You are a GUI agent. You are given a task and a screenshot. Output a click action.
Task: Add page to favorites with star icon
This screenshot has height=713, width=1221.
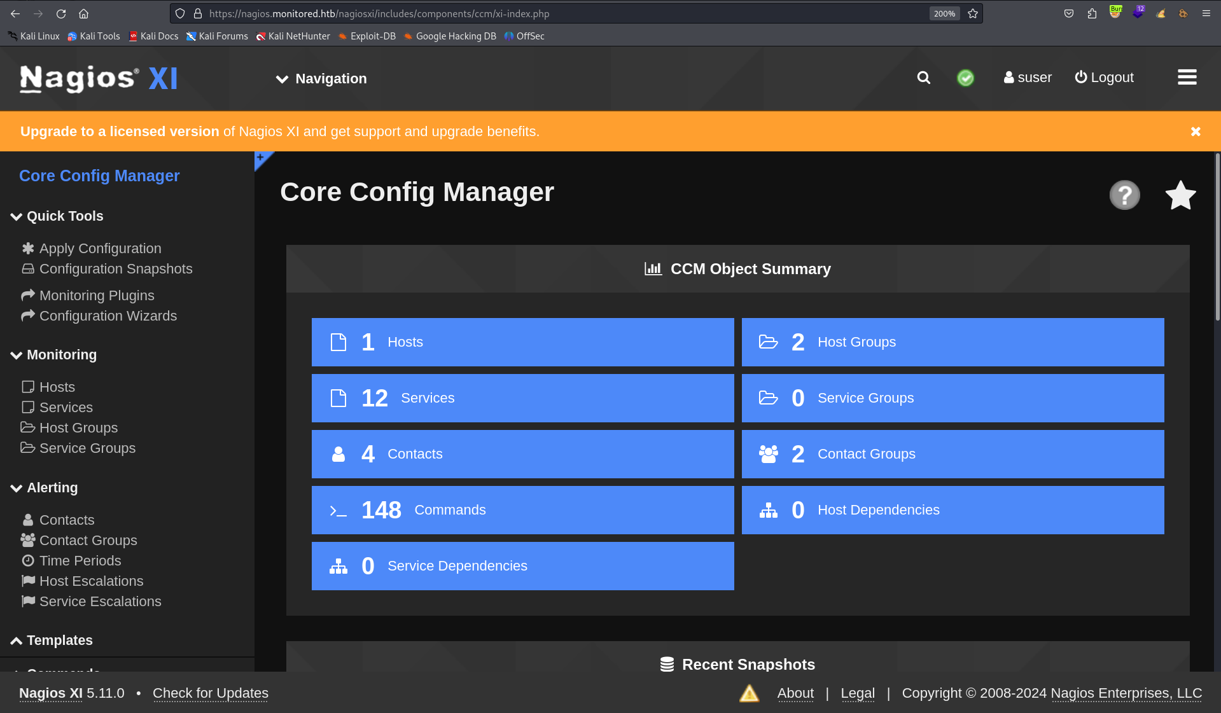pyautogui.click(x=1180, y=195)
